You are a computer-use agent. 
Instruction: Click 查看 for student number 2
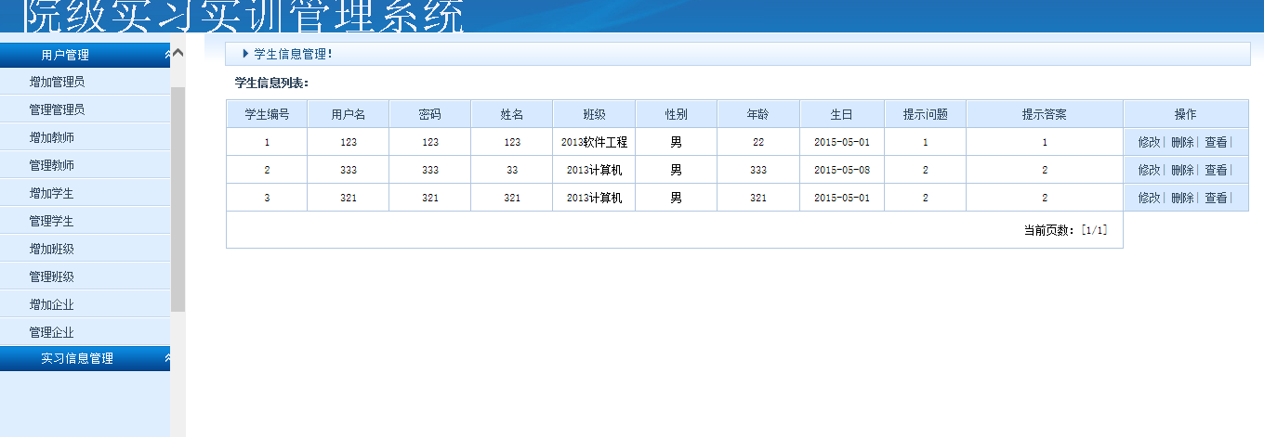pyautogui.click(x=1216, y=170)
